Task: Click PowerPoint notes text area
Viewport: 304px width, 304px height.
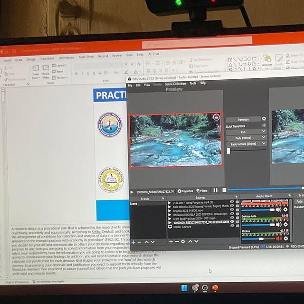Action: click(86, 250)
